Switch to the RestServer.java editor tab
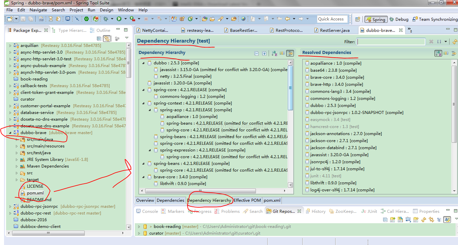458x245 pixels. (332, 30)
